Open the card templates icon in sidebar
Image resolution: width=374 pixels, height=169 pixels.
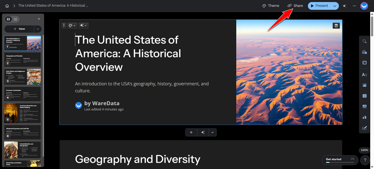364,52
